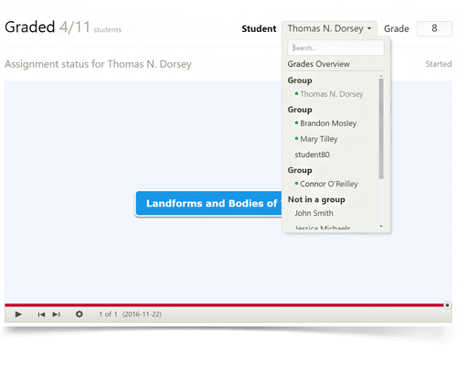Click the dropdown caret beside Dorsey
The width and height of the screenshot is (458, 384).
point(369,28)
